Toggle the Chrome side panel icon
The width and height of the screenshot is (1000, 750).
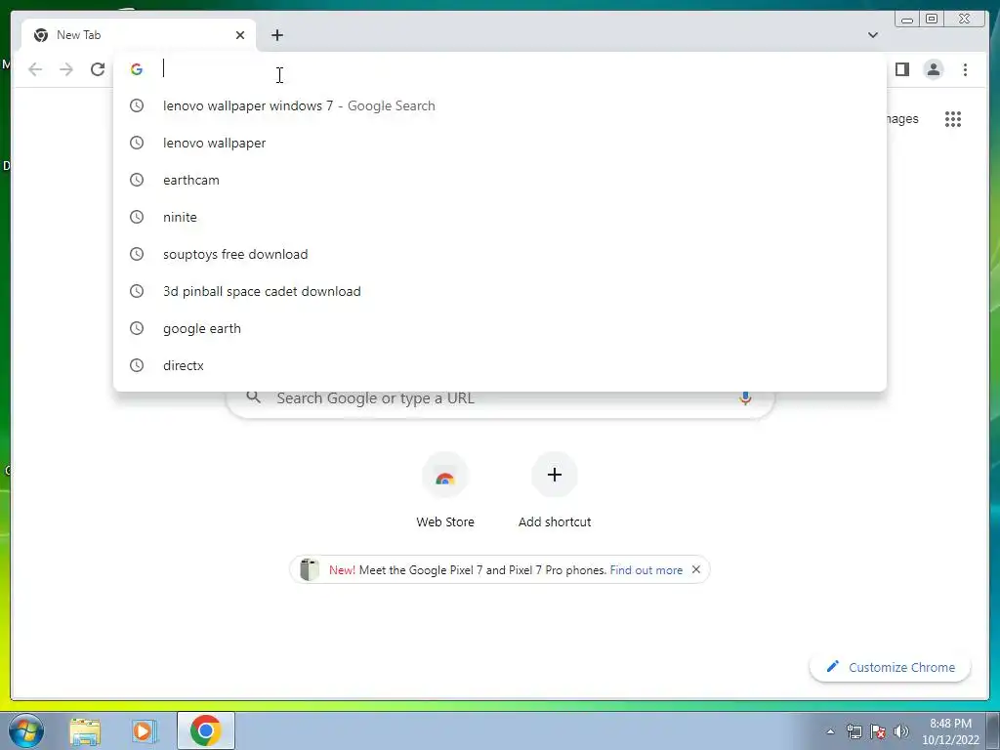[901, 69]
